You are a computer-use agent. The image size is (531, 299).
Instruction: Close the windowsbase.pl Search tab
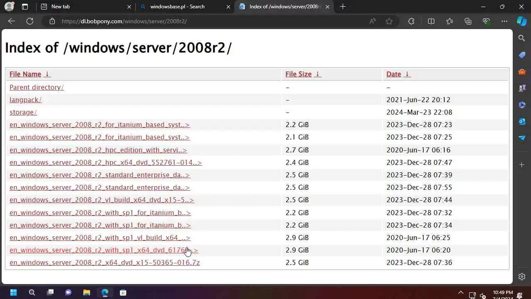[228, 7]
